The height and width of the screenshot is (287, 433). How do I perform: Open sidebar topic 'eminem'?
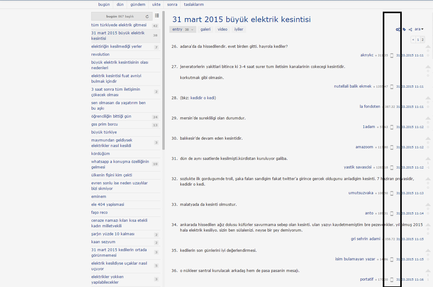tap(99, 197)
